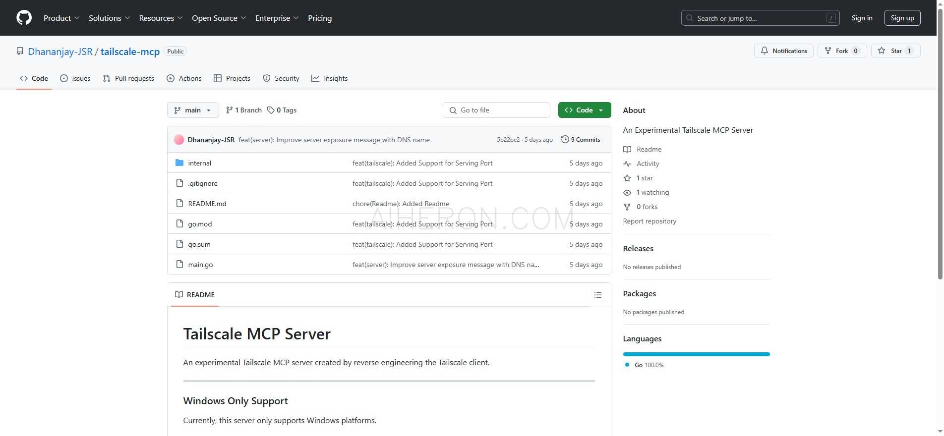This screenshot has height=436, width=944.
Task: Open the tailscale-mcp repository name link
Action: tap(130, 52)
